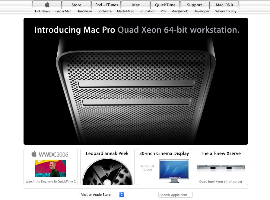
Task: Click the Apple logo home tab
Action: pyautogui.click(x=47, y=5)
